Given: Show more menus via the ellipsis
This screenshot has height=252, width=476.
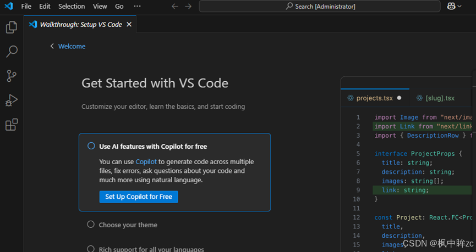Looking at the screenshot, I should point(137,6).
